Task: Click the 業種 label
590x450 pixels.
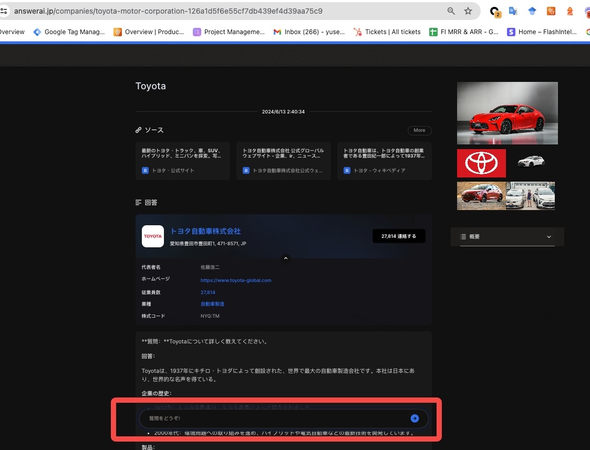Action: (147, 304)
